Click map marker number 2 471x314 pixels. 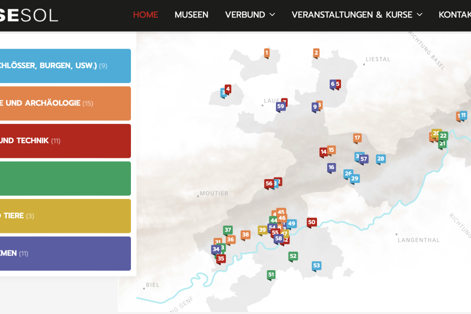(316, 53)
